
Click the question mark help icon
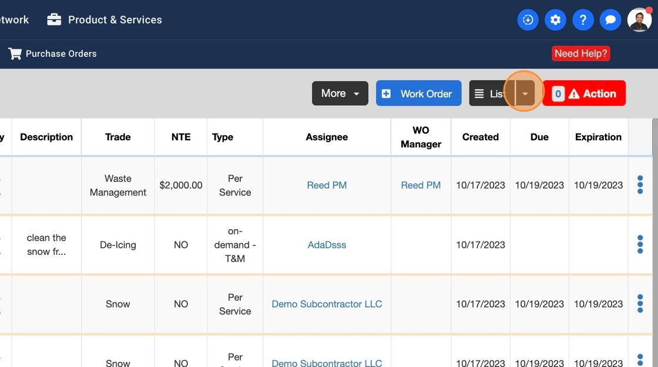pos(583,20)
